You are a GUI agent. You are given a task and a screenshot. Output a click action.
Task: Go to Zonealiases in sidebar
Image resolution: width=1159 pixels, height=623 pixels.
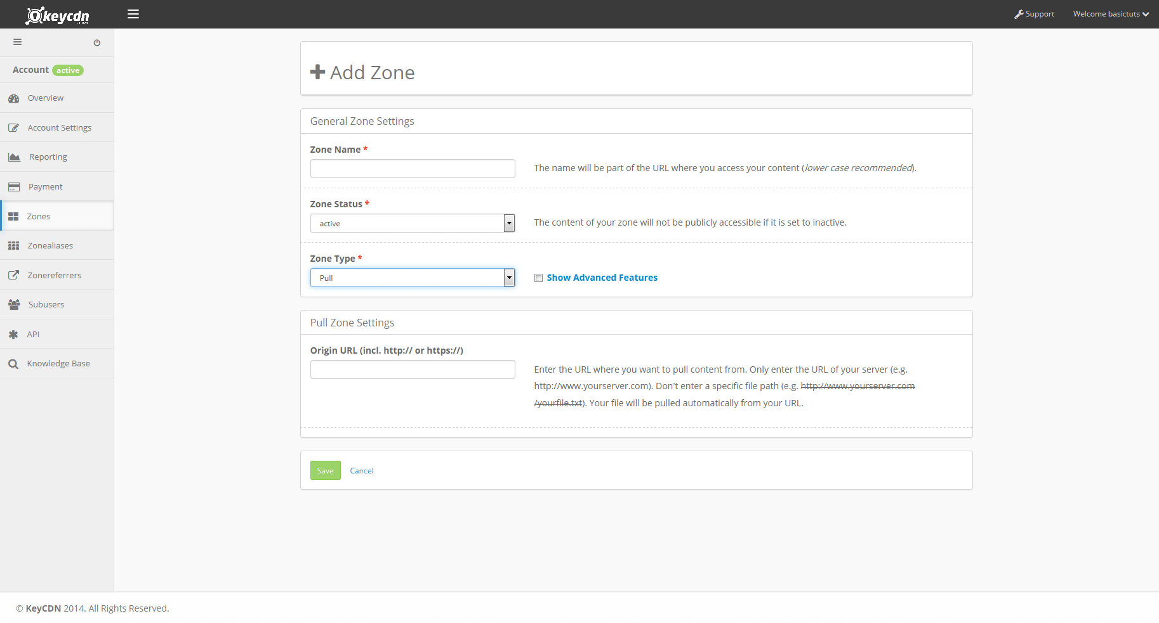[50, 246]
